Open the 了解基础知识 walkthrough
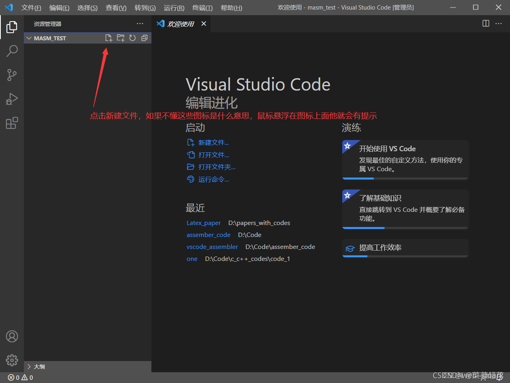 (405, 209)
